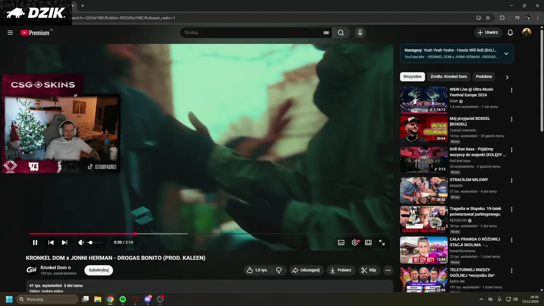
Task: Open Kronkel Dom channel avatar
Action: coord(31,270)
